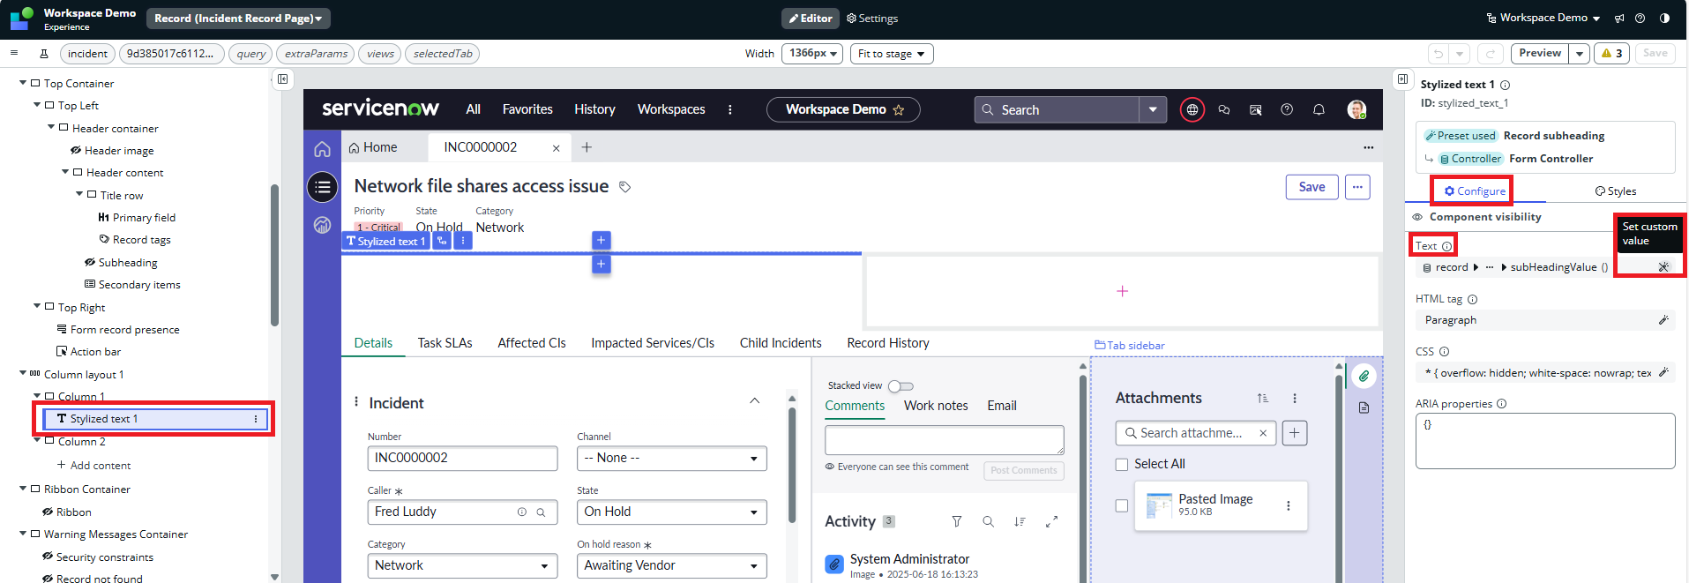The image size is (1689, 583).
Task: Open the notifications bell icon
Action: [1319, 110]
